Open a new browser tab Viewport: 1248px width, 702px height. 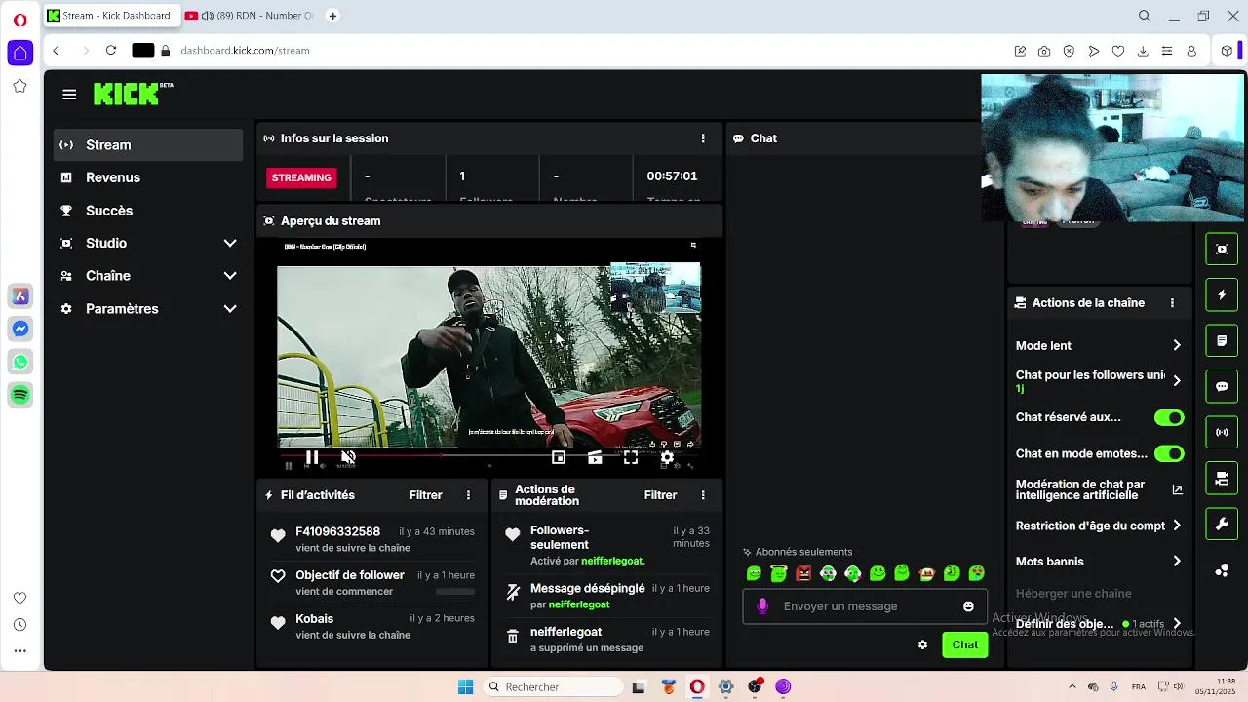(332, 16)
